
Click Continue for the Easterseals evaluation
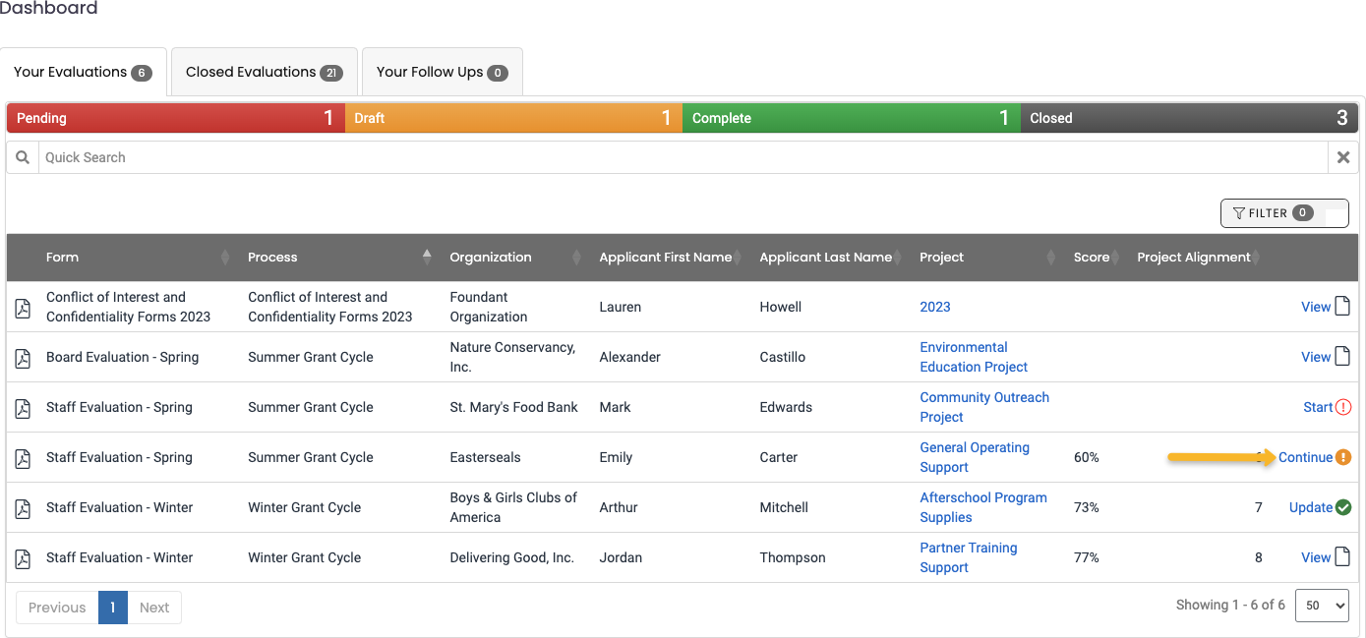click(1307, 457)
